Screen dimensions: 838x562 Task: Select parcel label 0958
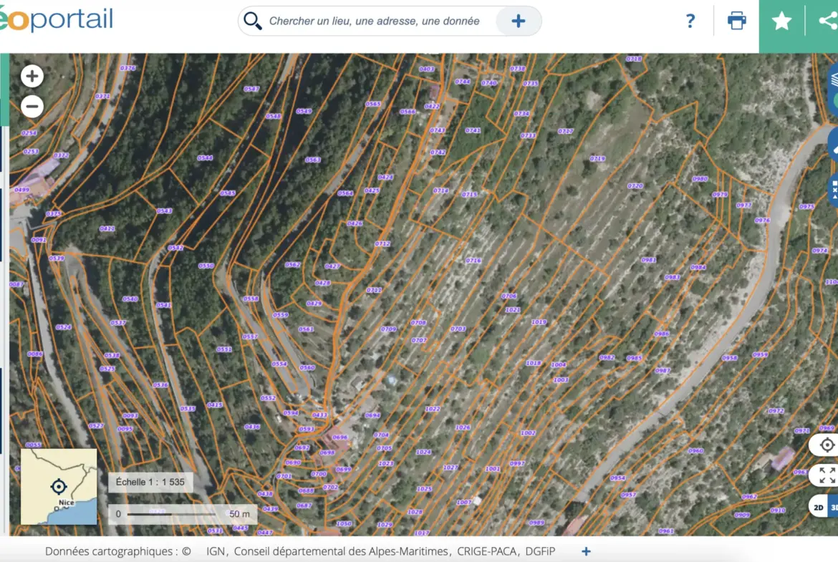pyautogui.click(x=730, y=357)
